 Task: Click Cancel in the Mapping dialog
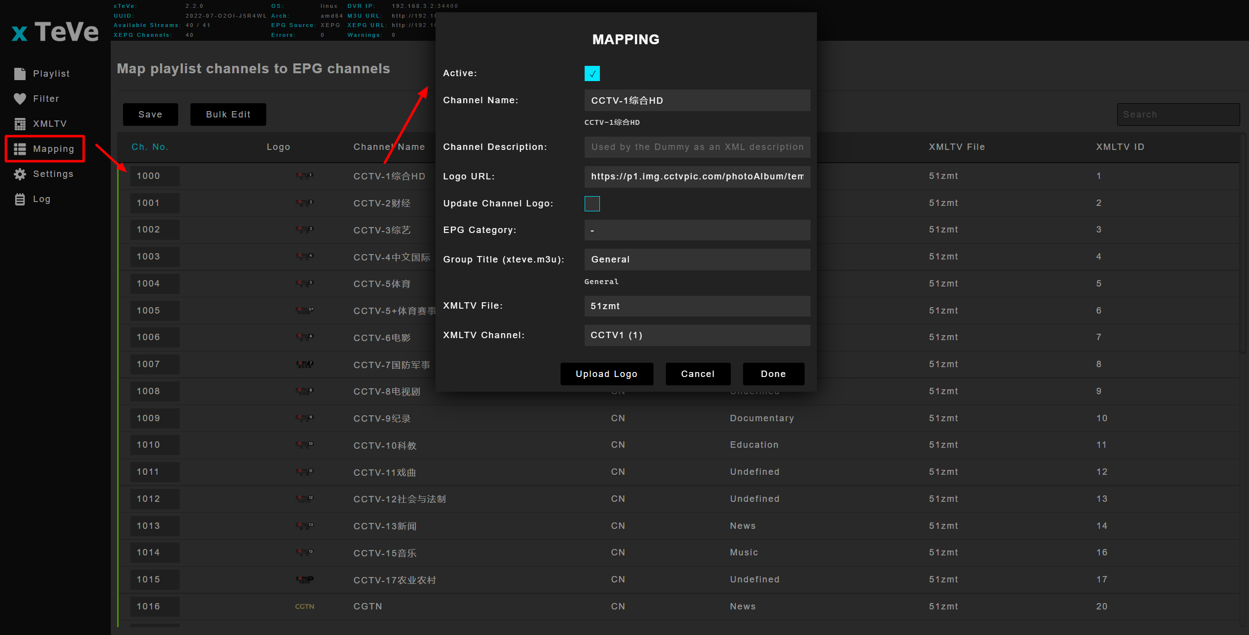pos(697,374)
